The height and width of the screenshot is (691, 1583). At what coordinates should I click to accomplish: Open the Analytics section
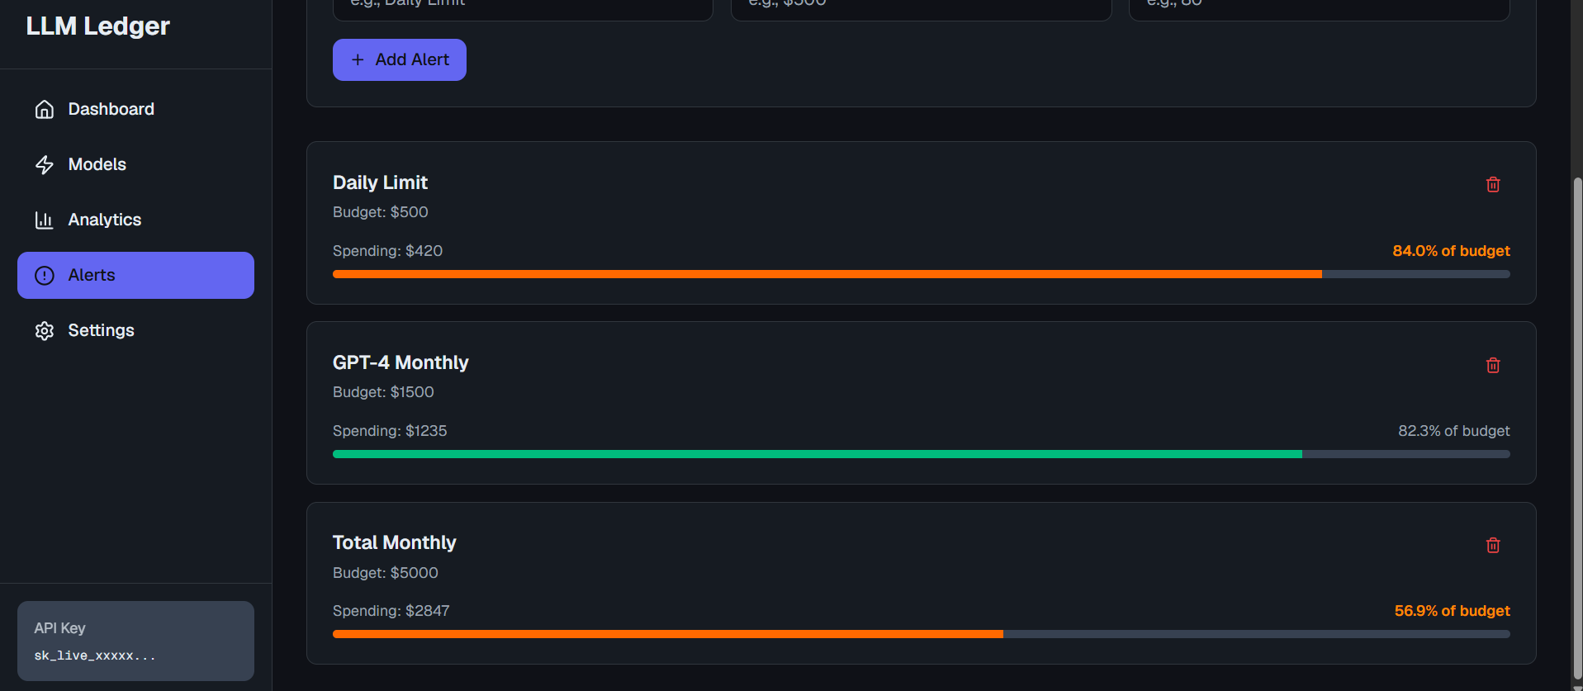pyautogui.click(x=135, y=220)
